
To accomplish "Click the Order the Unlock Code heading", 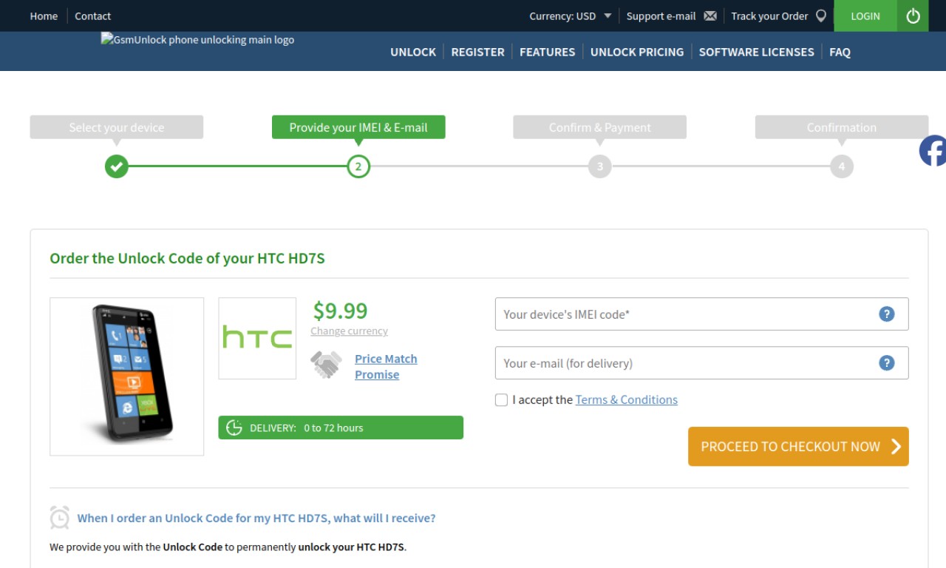I will coord(187,258).
